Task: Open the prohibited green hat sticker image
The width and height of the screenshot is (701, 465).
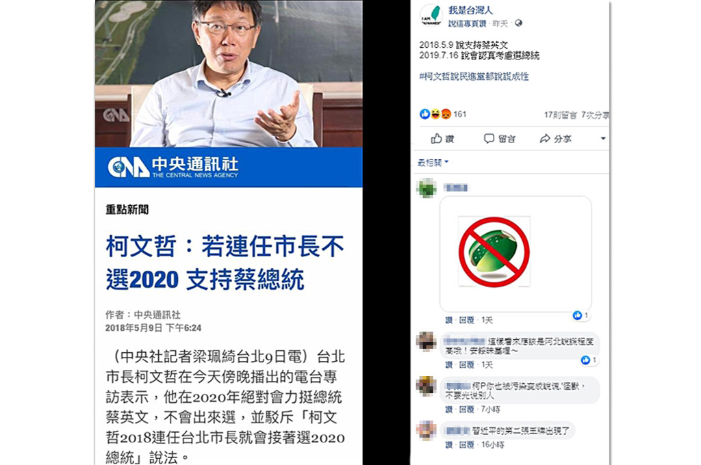Action: point(494,252)
